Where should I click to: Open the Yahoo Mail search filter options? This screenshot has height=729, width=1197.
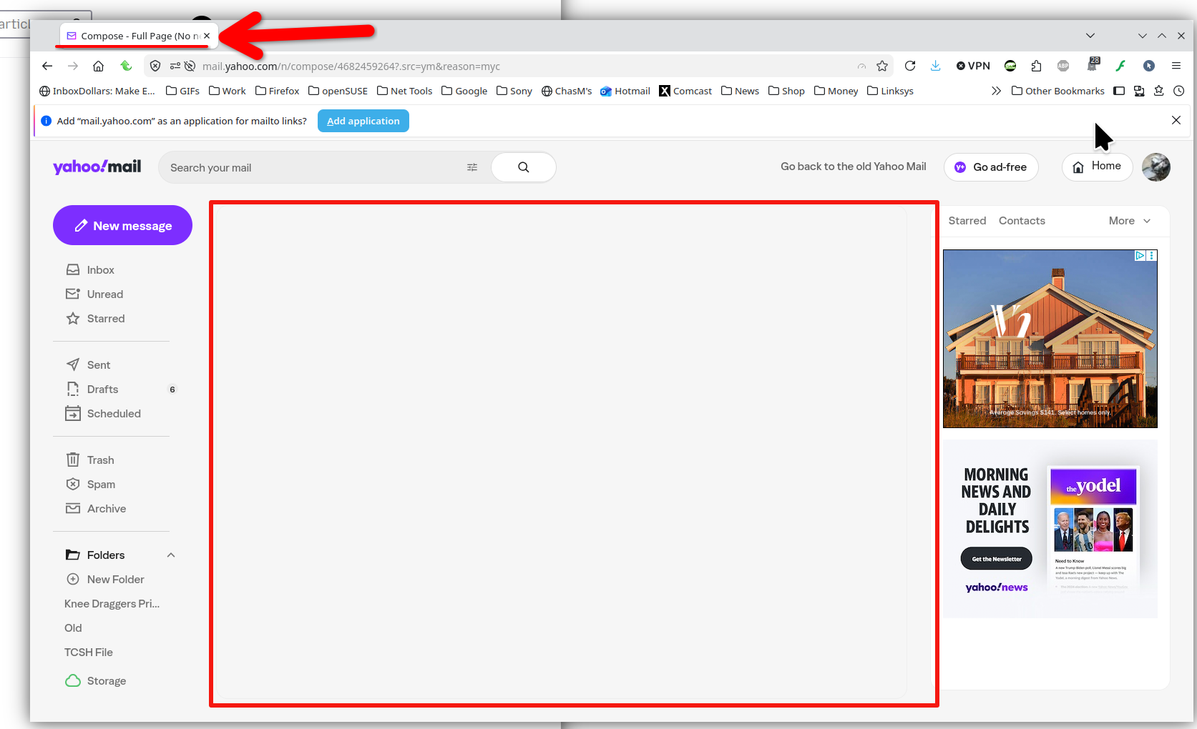472,167
